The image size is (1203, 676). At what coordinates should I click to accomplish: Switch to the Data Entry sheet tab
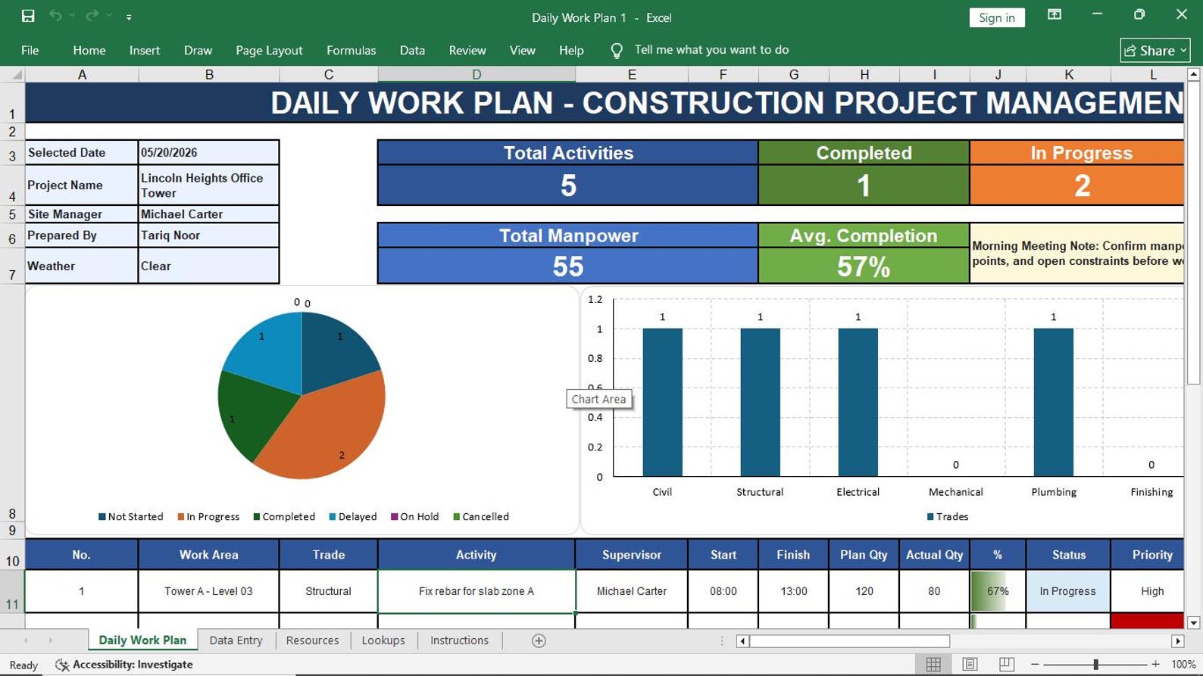(x=236, y=640)
